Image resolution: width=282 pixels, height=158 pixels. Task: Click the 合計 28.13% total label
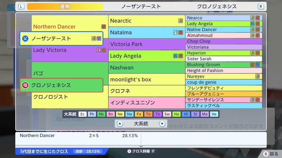(x=88, y=151)
